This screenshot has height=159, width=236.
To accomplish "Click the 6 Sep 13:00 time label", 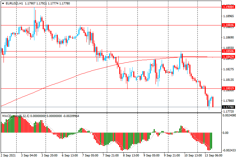I will [x=70, y=156].
